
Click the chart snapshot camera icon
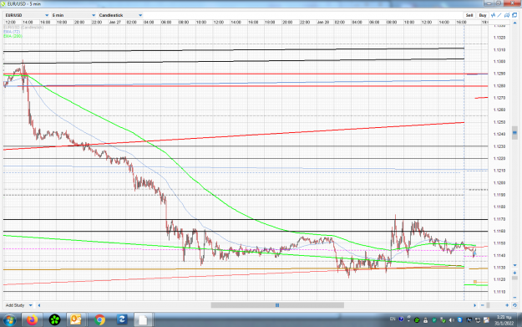tap(507, 15)
